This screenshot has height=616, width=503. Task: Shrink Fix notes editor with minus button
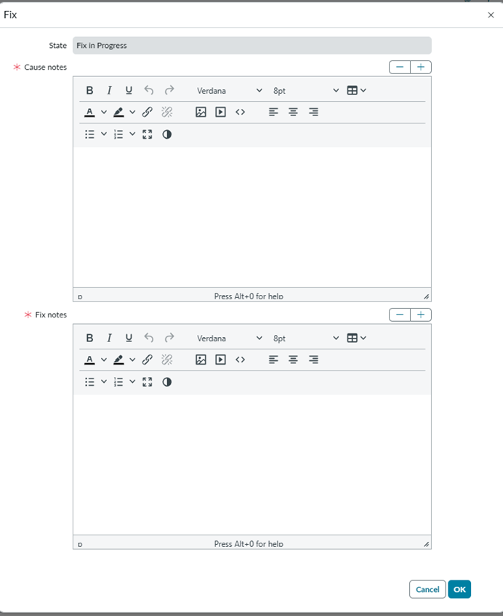pyautogui.click(x=400, y=315)
